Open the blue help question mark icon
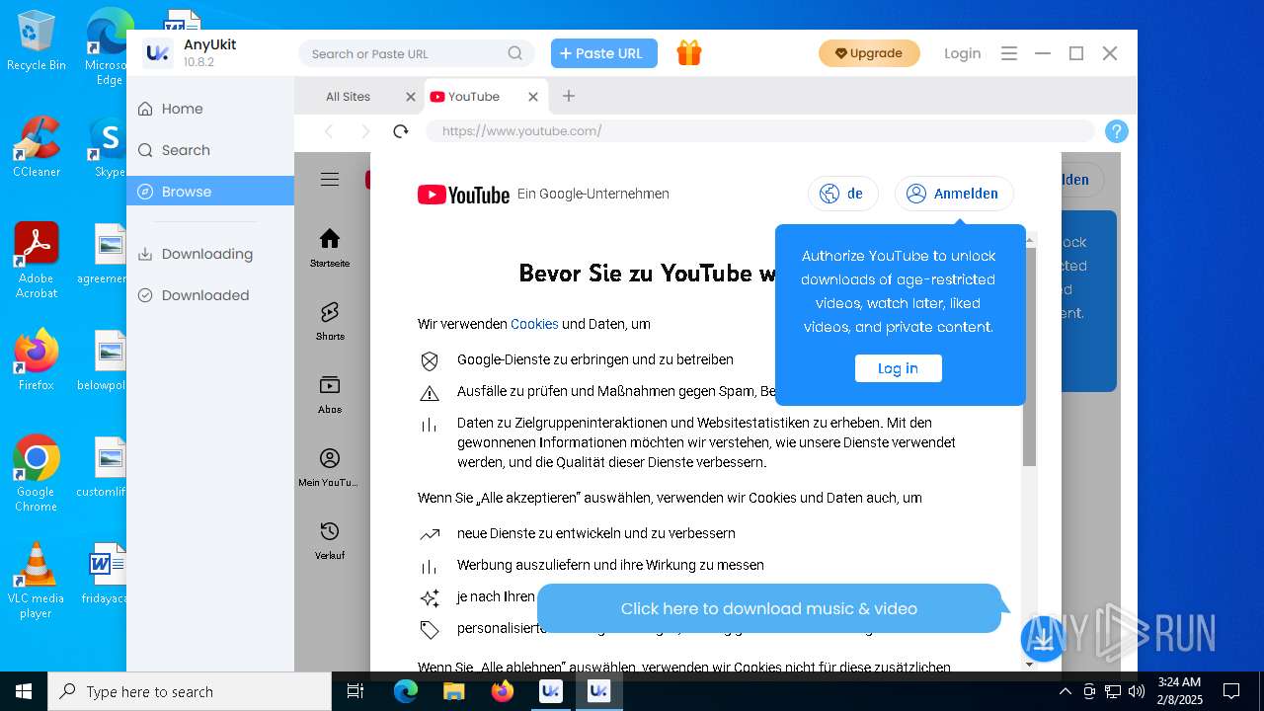This screenshot has width=1264, height=711. (x=1116, y=131)
